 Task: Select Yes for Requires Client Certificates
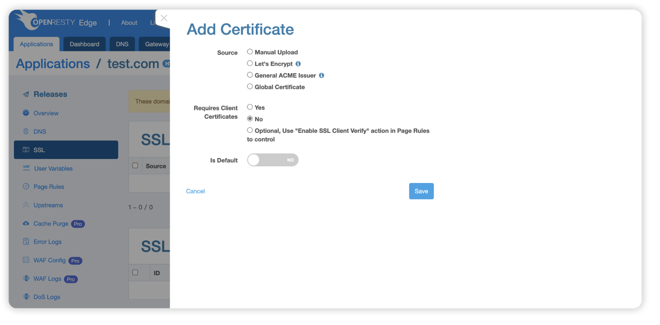pyautogui.click(x=250, y=107)
